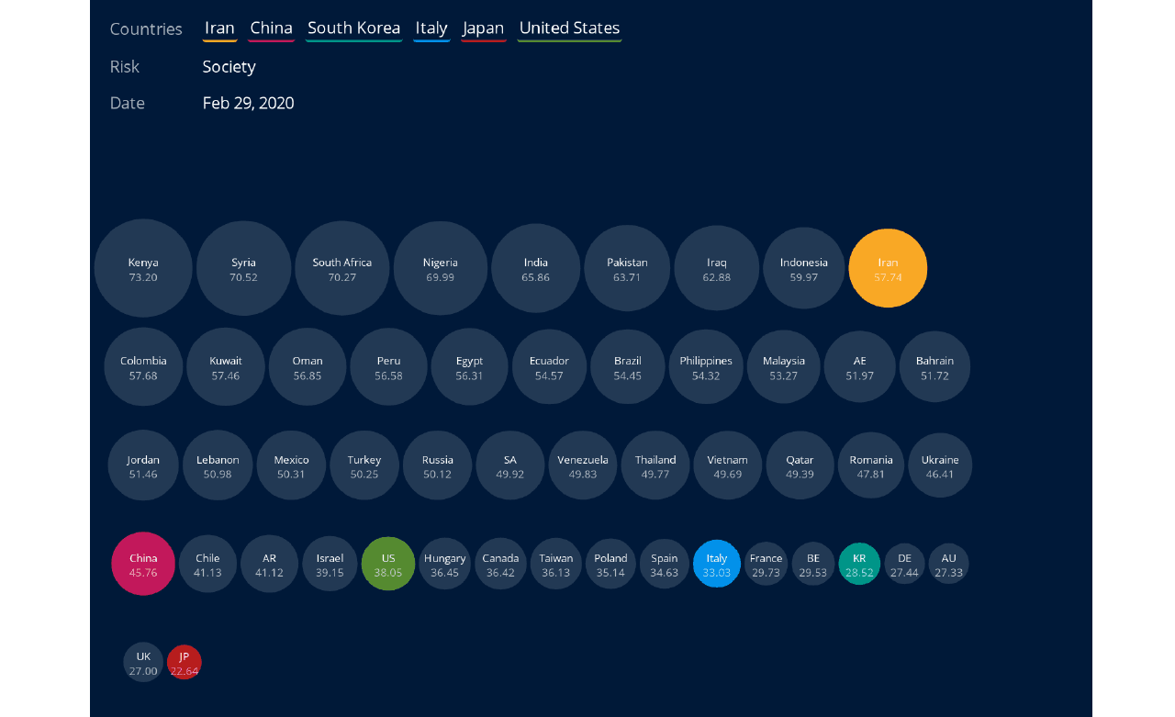Click the Ukraine bubble
Screen dimensions: 1175x717
click(x=940, y=465)
